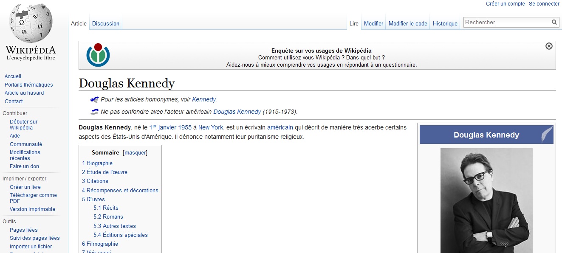This screenshot has height=253, width=562.
Task: Go to Accueil in the sidebar
Action: [x=13, y=76]
